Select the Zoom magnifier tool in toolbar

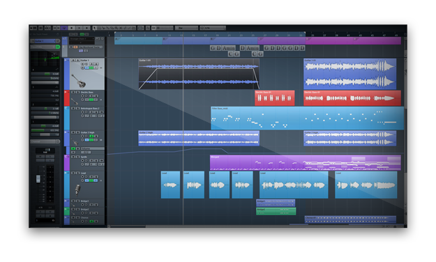[116, 28]
